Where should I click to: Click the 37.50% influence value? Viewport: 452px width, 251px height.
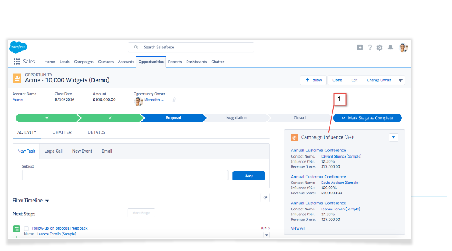[328, 214]
